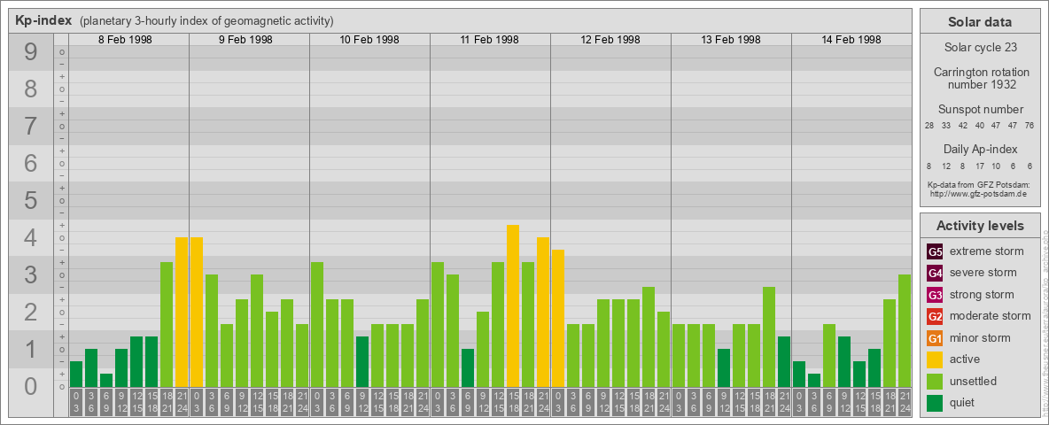
Task: Click the yellow bar for 8 Feb 21-24
Action: [x=182, y=312]
